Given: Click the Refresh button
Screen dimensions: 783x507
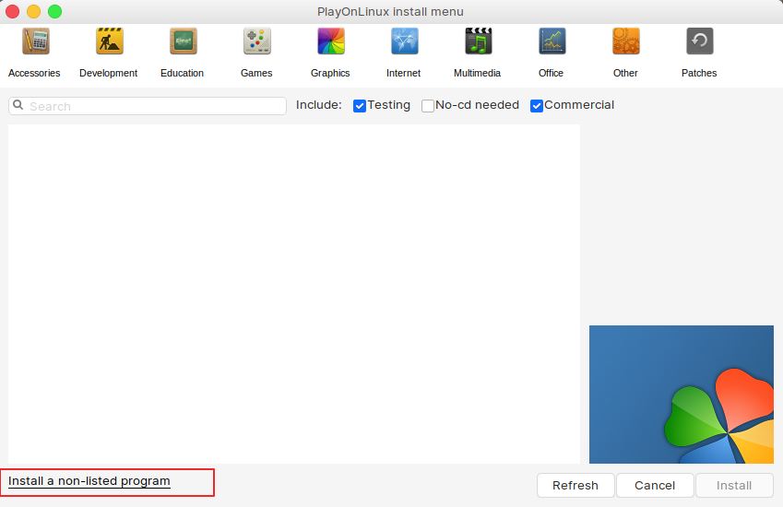Looking at the screenshot, I should pos(575,486).
